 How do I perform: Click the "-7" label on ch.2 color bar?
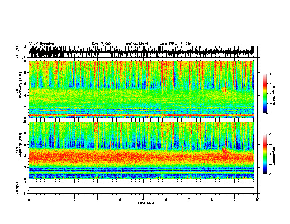point(270,174)
